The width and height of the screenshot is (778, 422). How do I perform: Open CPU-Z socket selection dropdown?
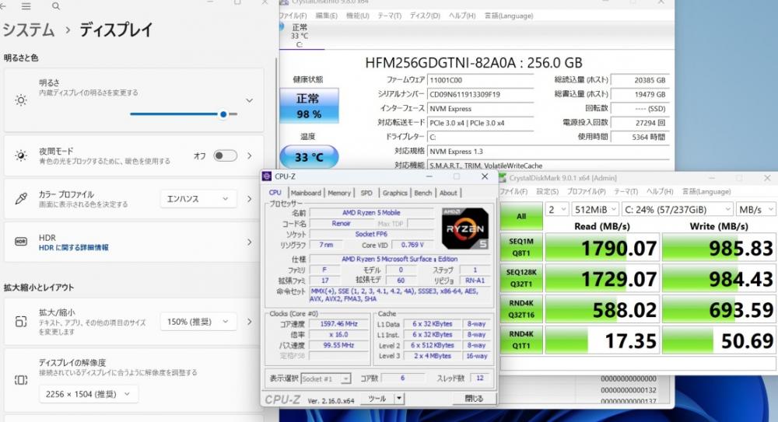point(325,378)
